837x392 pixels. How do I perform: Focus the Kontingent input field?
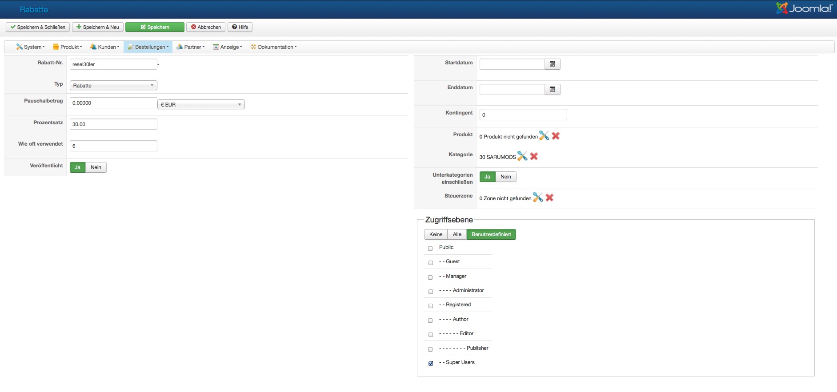523,115
